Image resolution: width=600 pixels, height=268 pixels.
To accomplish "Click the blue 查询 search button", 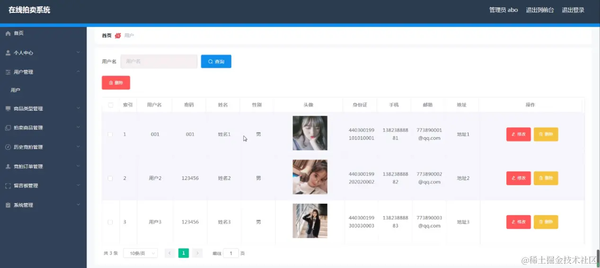I will tap(216, 61).
